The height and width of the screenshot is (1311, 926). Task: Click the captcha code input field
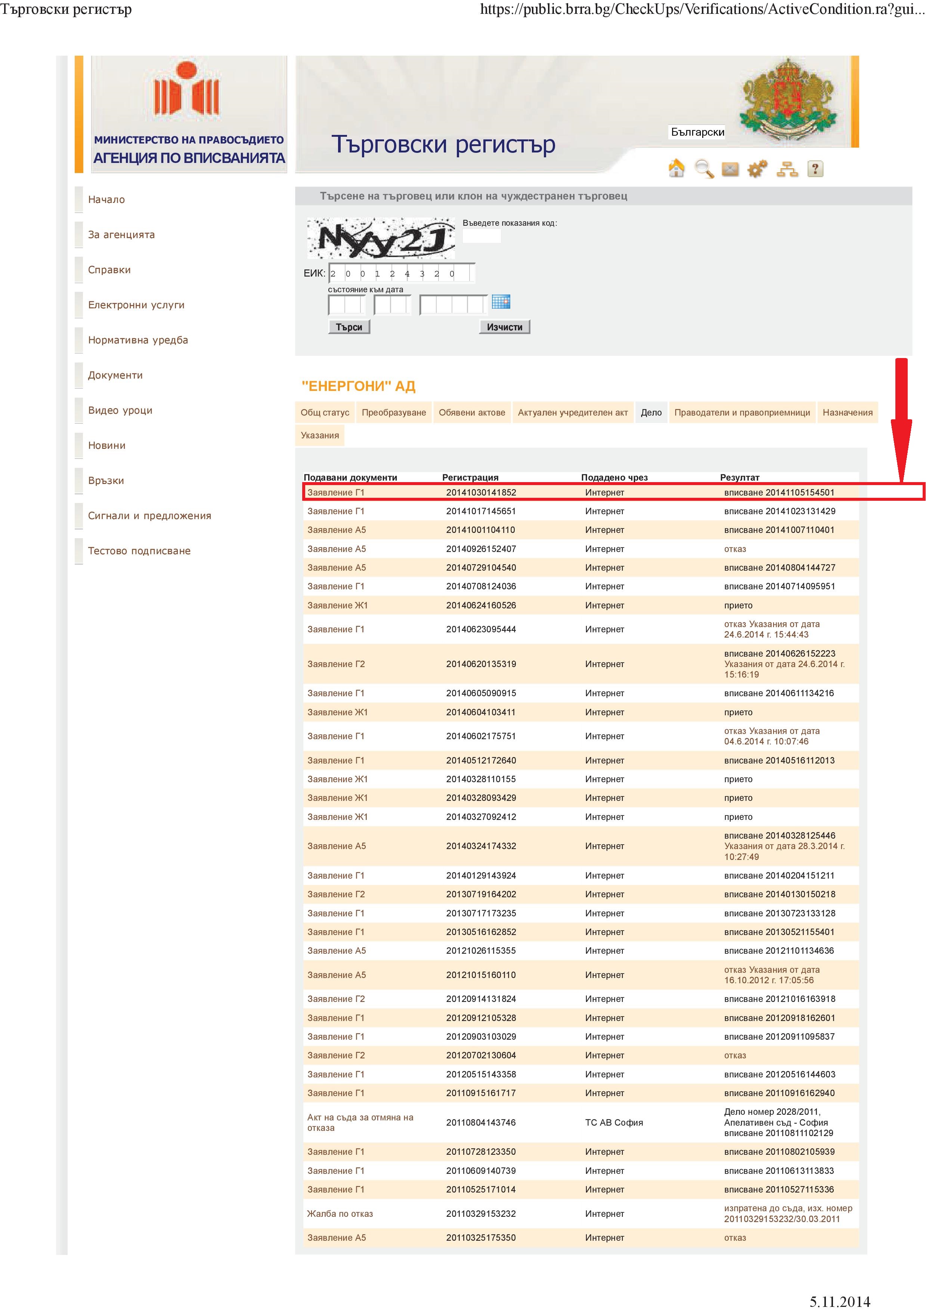coord(481,237)
